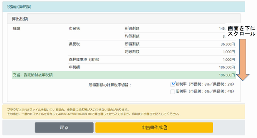The height and width of the screenshot is (138, 257).
Task: Select the 新税率（市民税：8%／県民税：2%） label
Action: (205, 84)
